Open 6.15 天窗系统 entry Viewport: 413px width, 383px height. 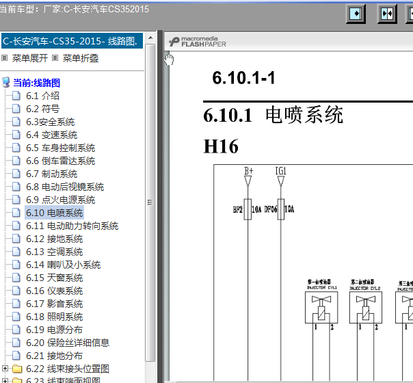point(54,278)
